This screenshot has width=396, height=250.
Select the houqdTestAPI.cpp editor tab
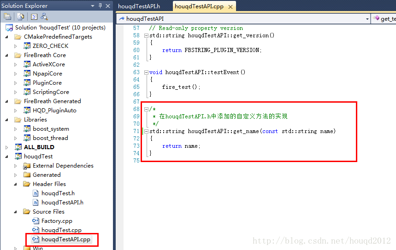(199, 6)
